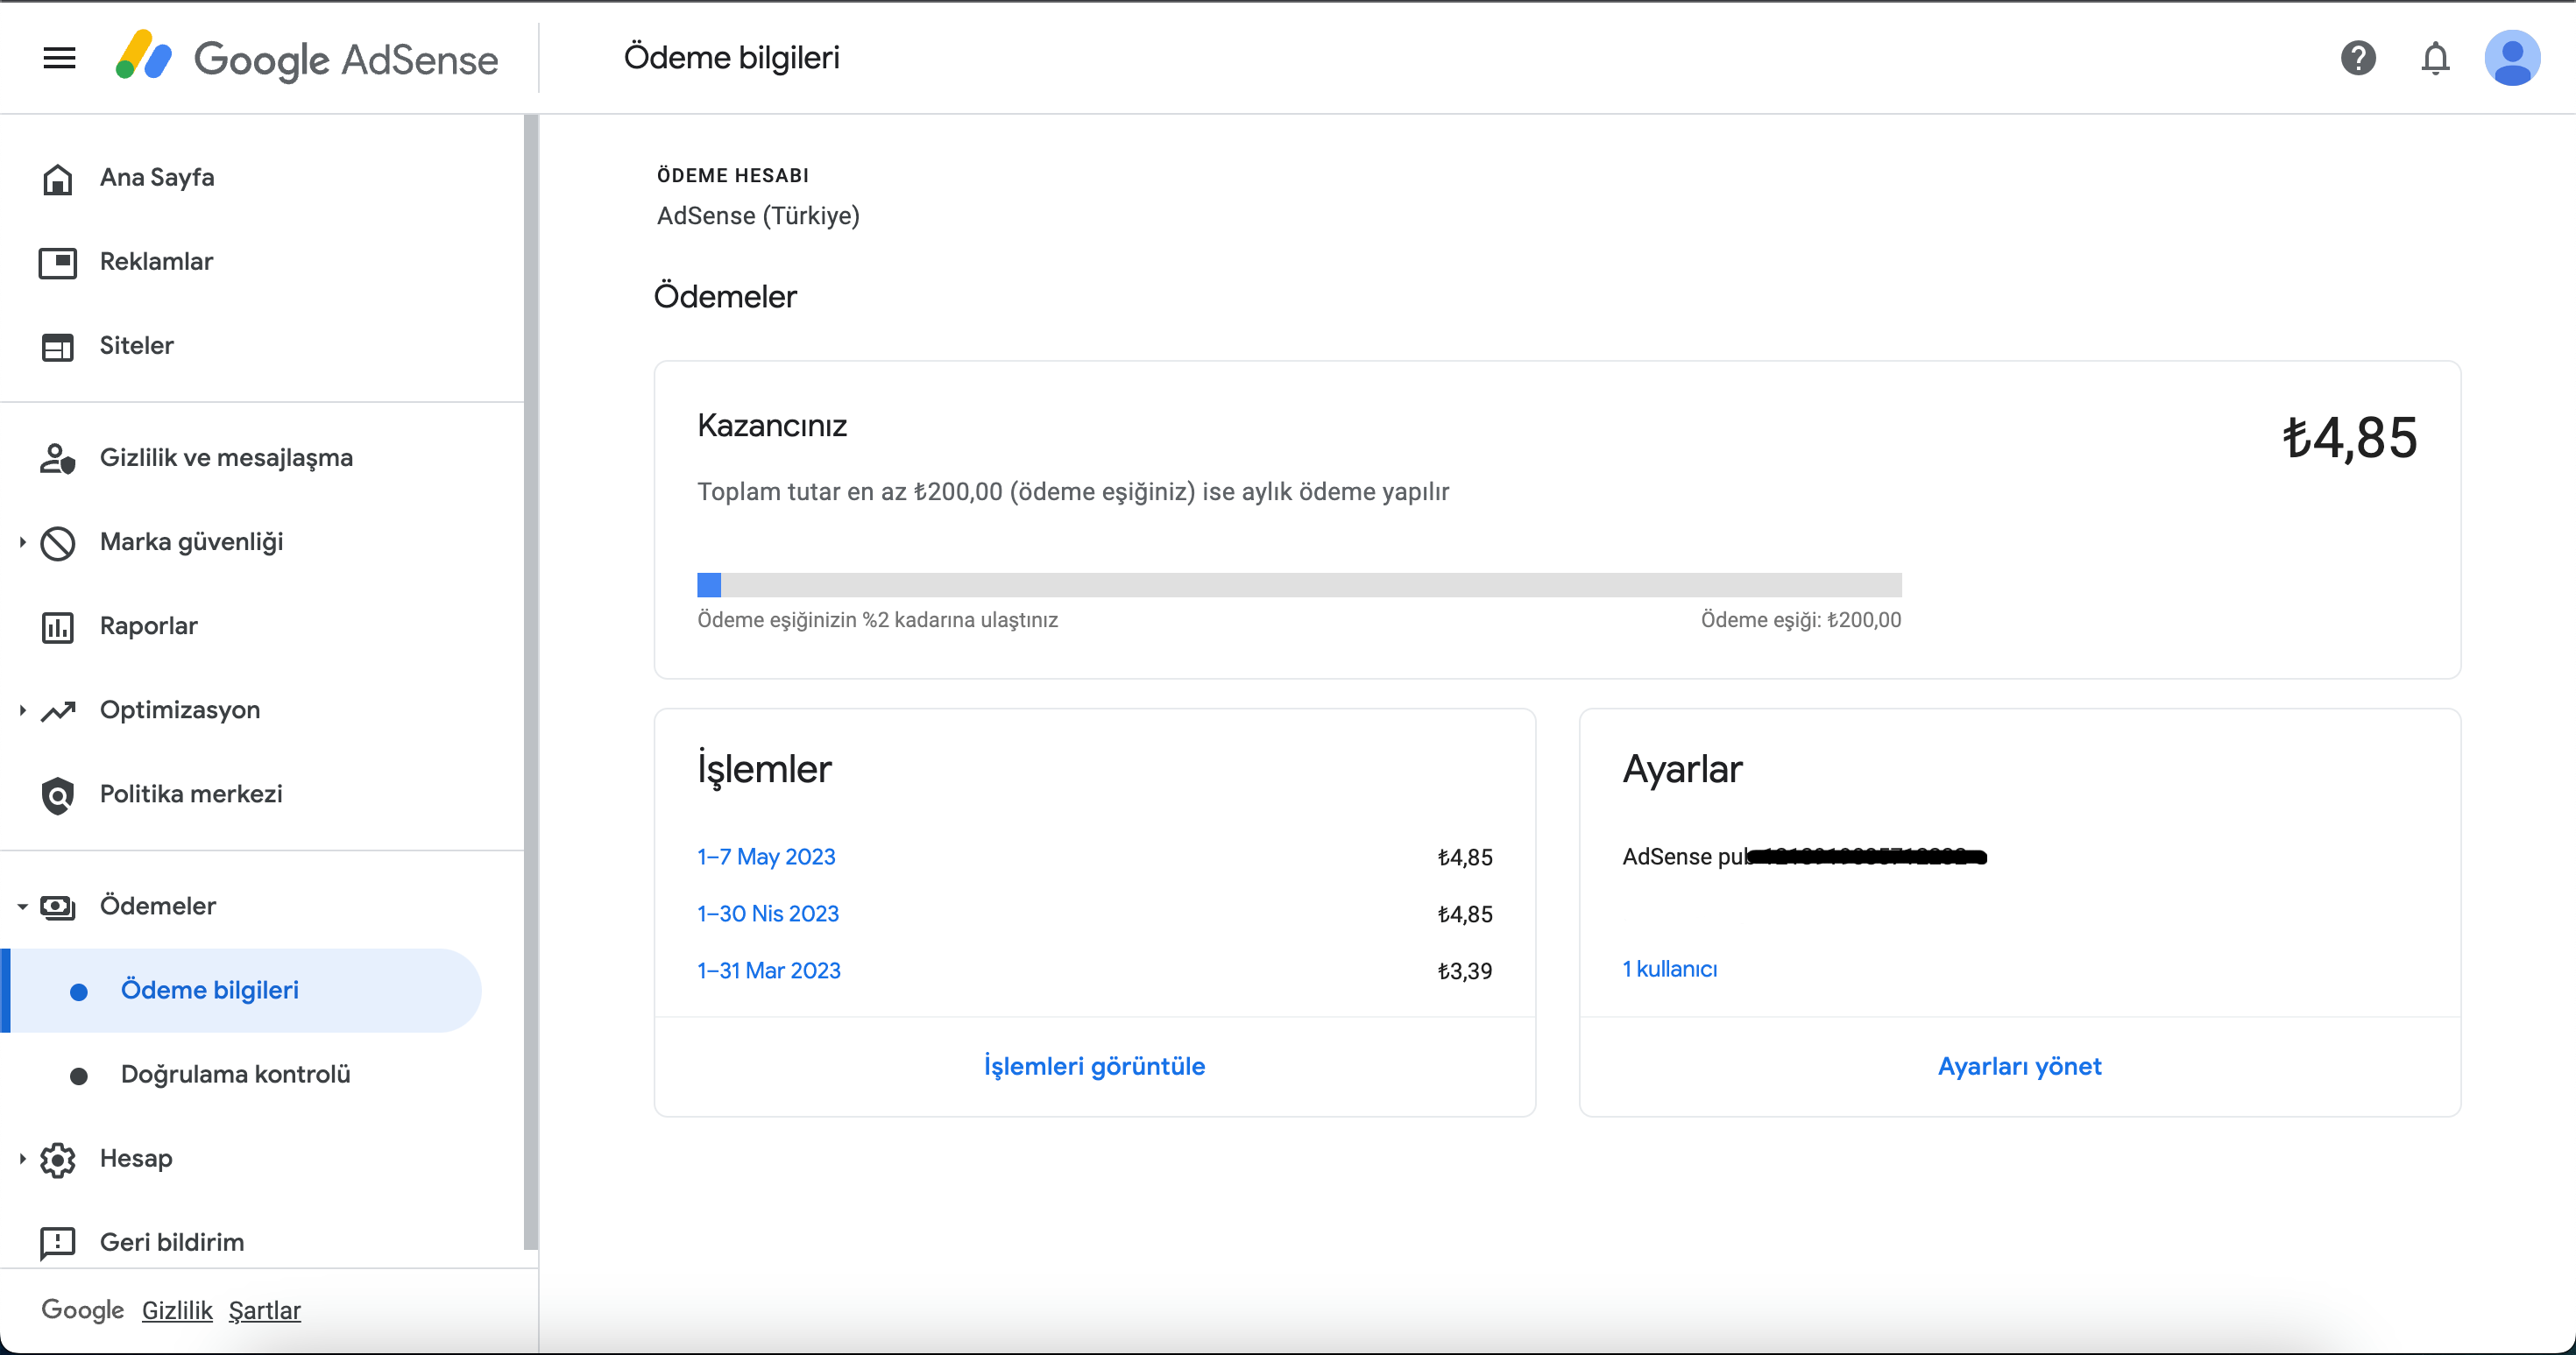The height and width of the screenshot is (1355, 2576).
Task: Open Geri bildirim in the sidebar
Action: pos(172,1242)
